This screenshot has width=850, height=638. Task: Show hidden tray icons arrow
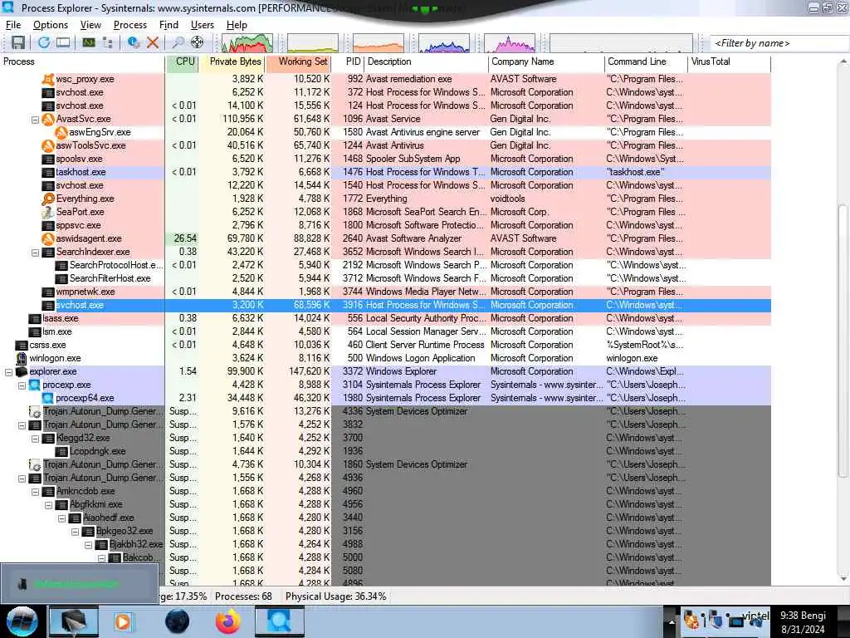[671, 622]
